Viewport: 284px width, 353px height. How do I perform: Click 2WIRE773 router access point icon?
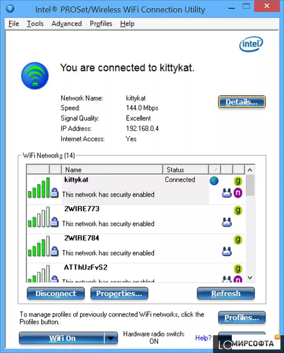click(226, 222)
